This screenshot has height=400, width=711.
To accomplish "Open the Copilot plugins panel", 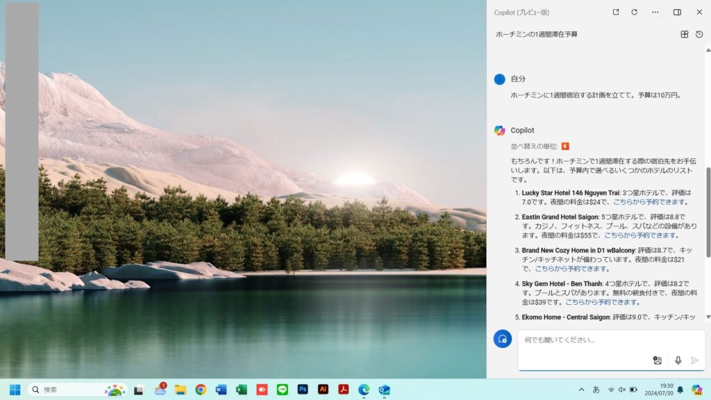I will (x=684, y=34).
